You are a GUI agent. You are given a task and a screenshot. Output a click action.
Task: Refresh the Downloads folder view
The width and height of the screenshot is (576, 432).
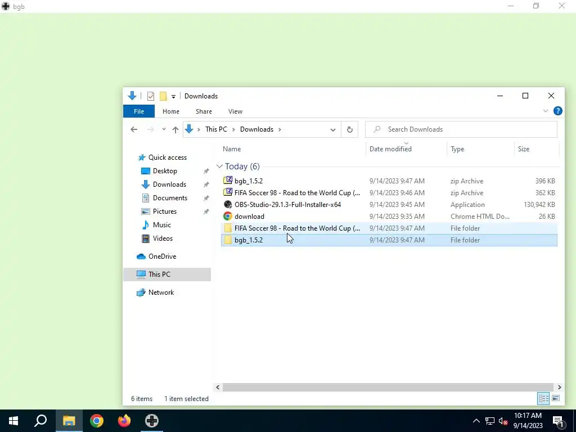[350, 129]
